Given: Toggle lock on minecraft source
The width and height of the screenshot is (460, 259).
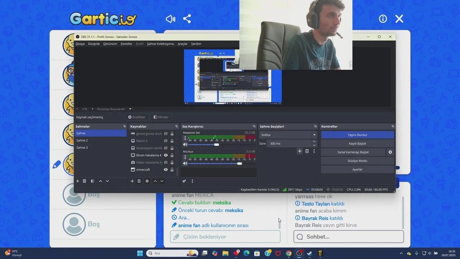Looking at the screenshot, I should [x=172, y=170].
